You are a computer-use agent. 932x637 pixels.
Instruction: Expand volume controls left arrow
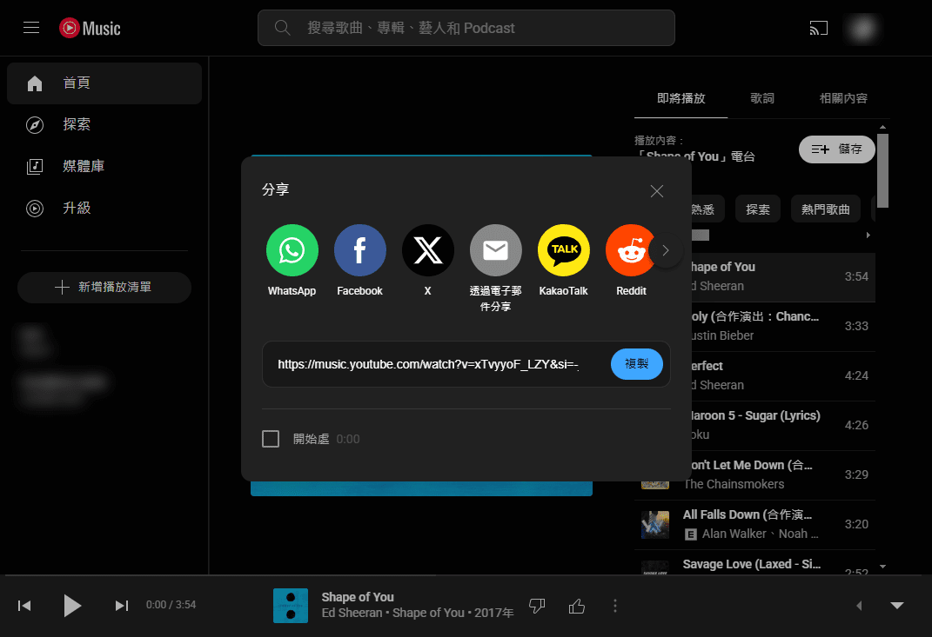pyautogui.click(x=859, y=606)
